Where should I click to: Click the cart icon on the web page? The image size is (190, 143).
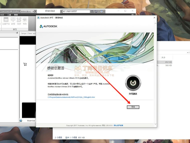click(x=25, y=64)
